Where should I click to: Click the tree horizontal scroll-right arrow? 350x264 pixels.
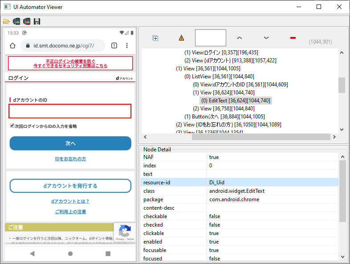pos(334,137)
